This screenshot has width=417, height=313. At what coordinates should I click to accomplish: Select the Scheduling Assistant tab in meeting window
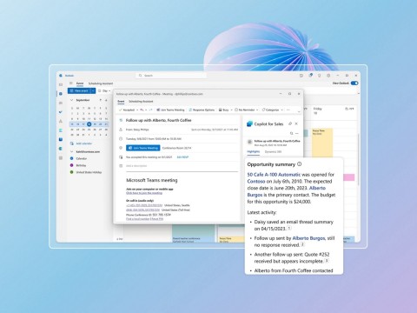(x=141, y=102)
